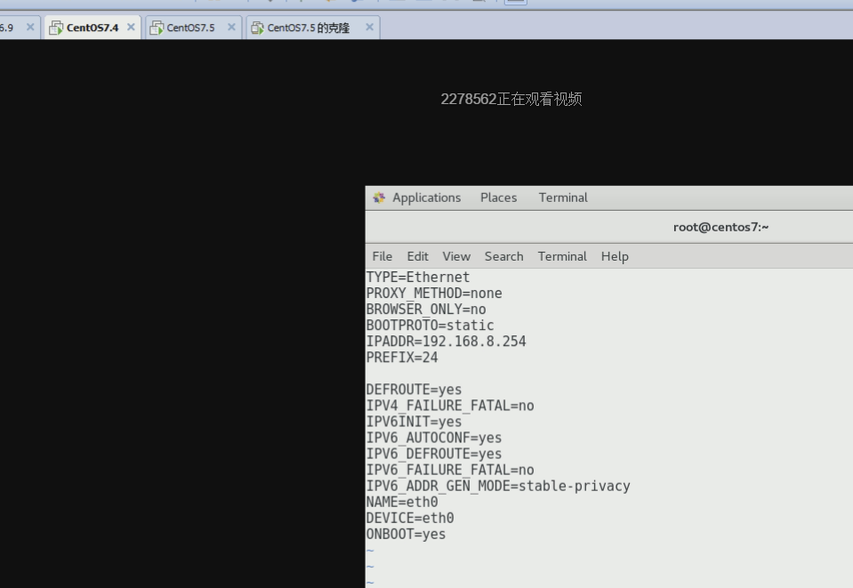
Task: Click the IPV6_AUTOCONF=yes line
Action: click(434, 438)
